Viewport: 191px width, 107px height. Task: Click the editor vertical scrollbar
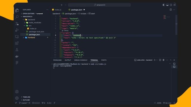pyautogui.click(x=176, y=25)
